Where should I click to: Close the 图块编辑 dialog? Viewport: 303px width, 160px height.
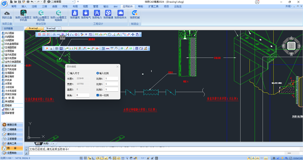click(117, 66)
